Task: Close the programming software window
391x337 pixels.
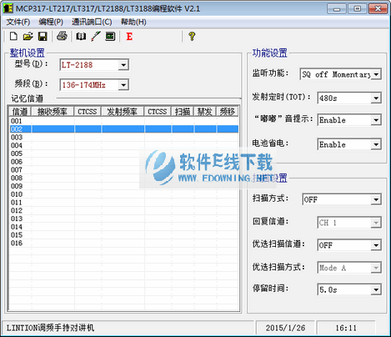Action: [378, 8]
